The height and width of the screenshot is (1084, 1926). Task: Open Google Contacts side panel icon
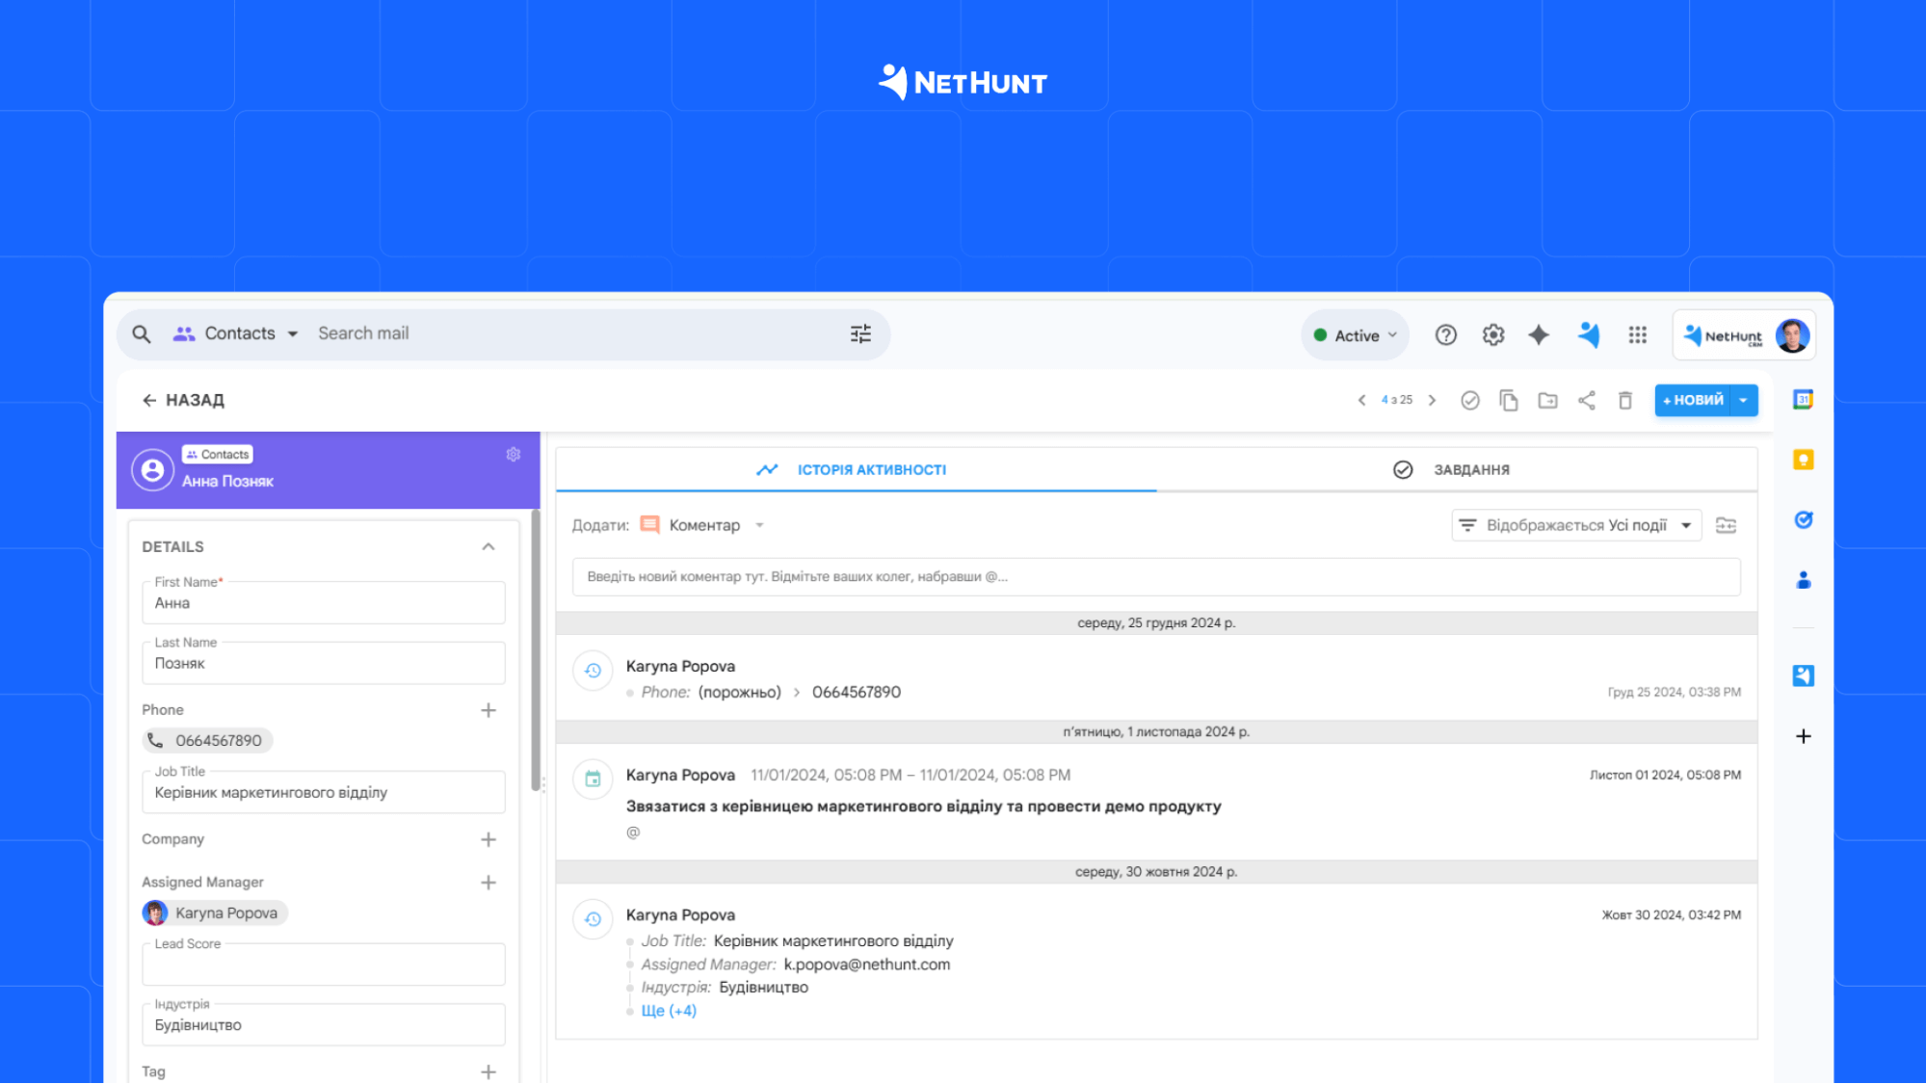pos(1803,580)
